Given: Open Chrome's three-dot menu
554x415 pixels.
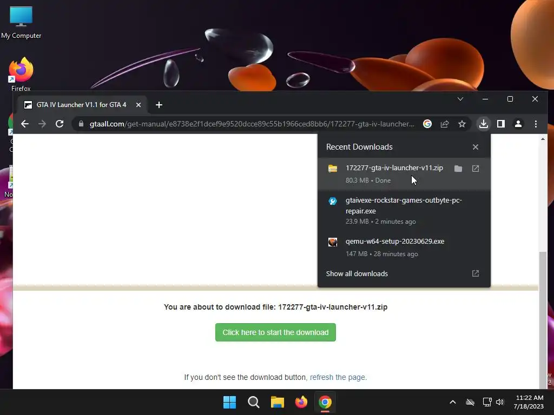Looking at the screenshot, I should 536,124.
